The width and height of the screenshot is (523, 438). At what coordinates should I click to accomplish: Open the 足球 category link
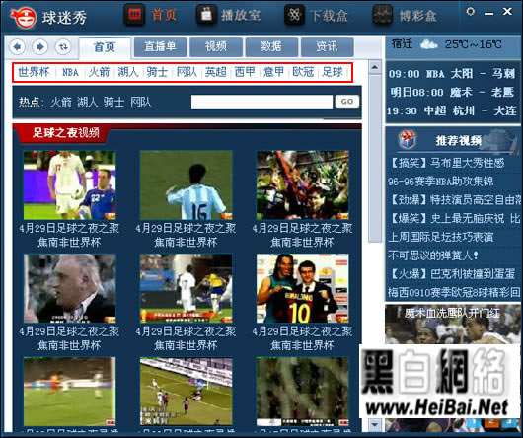(x=333, y=72)
